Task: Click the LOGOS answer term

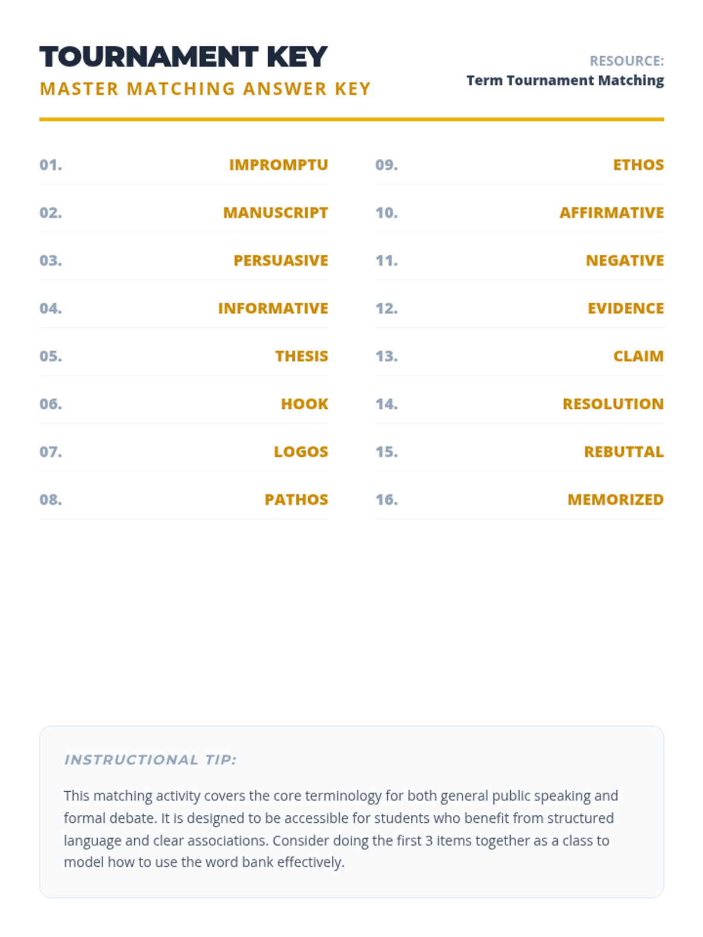Action: coord(301,452)
